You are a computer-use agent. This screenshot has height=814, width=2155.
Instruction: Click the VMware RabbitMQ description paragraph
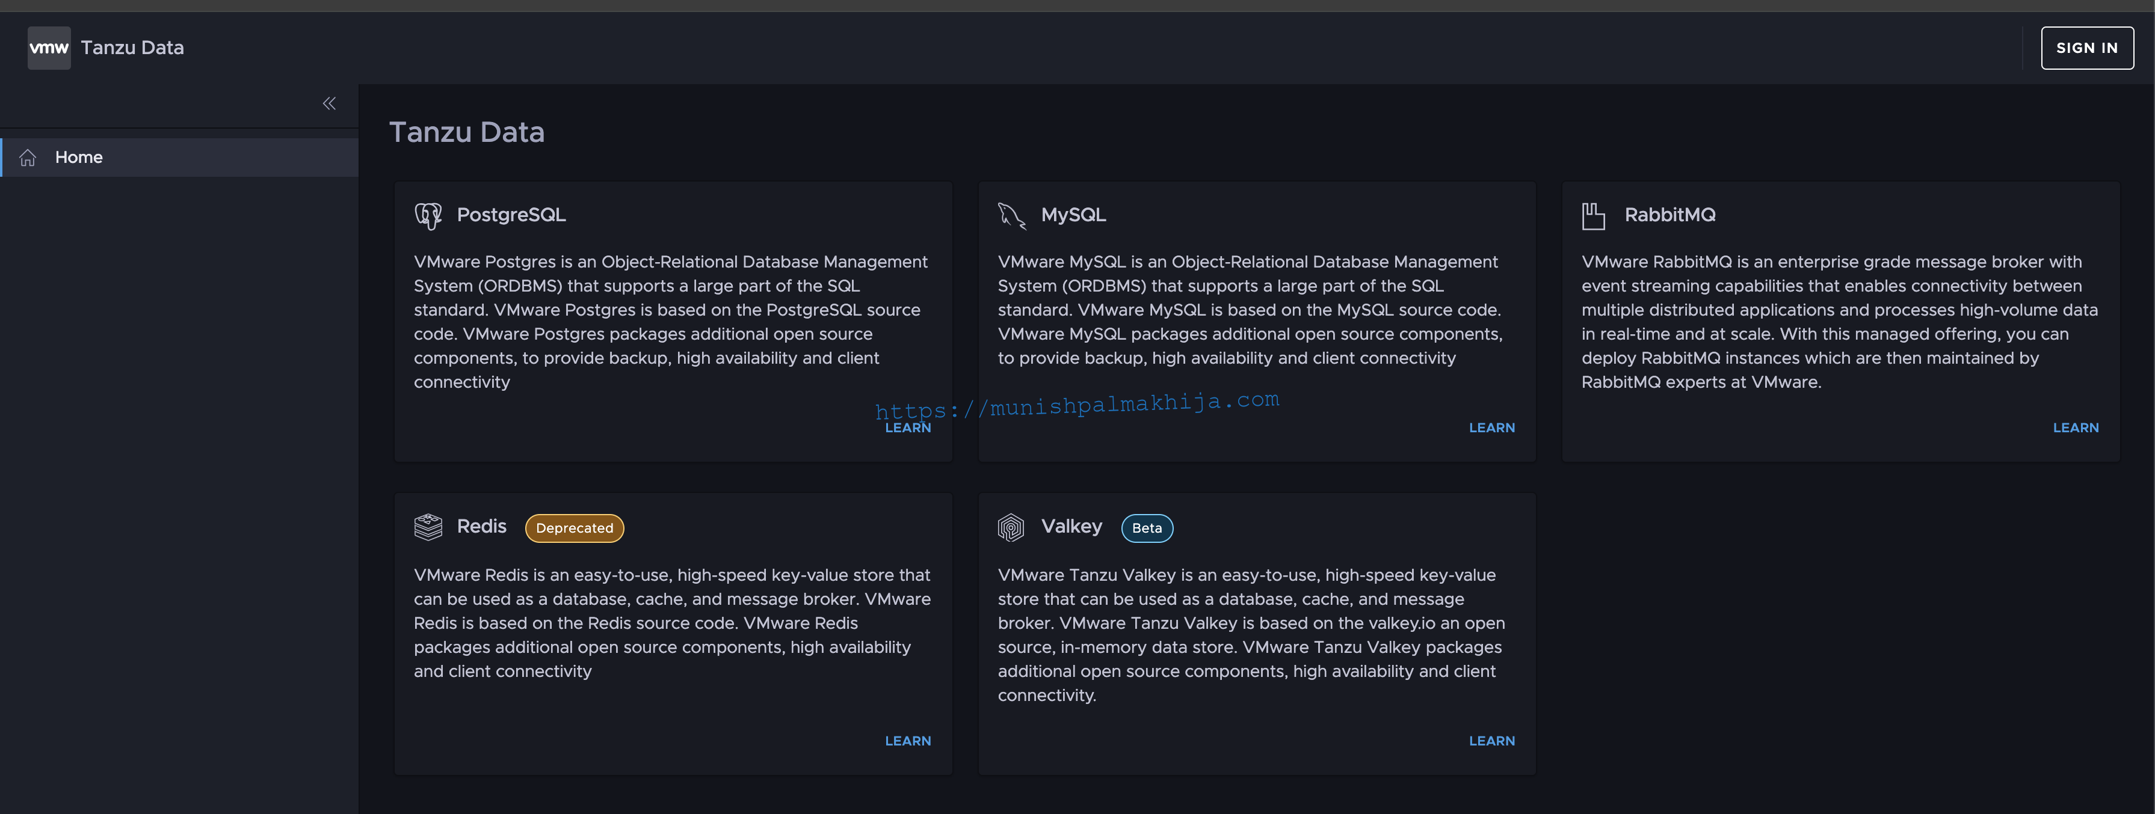pyautogui.click(x=1840, y=322)
